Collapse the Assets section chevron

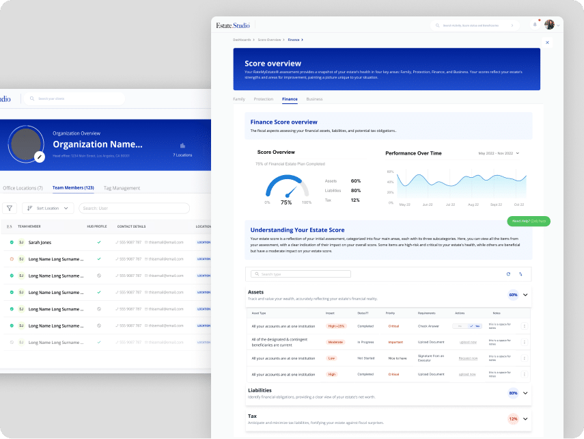tap(525, 295)
